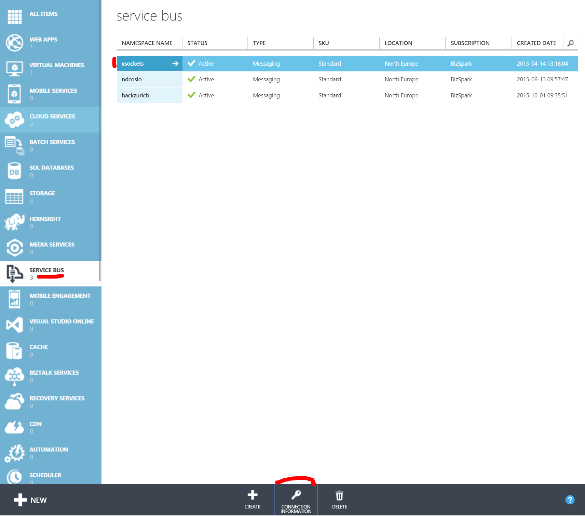Click date 2015-06-13 09:57:47

pos(542,79)
